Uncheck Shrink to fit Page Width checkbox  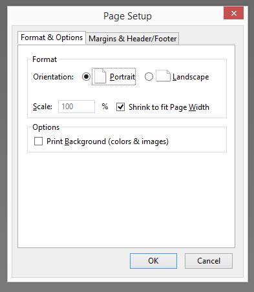click(120, 107)
